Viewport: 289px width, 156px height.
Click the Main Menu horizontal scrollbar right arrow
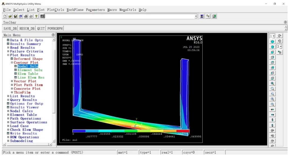(x=50, y=144)
